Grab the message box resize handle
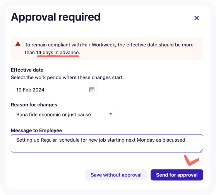The image size is (216, 195). click(x=201, y=151)
